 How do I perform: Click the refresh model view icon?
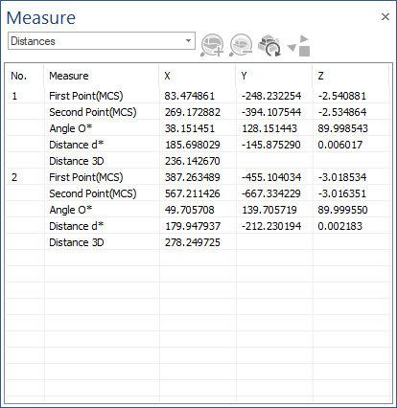[x=269, y=45]
